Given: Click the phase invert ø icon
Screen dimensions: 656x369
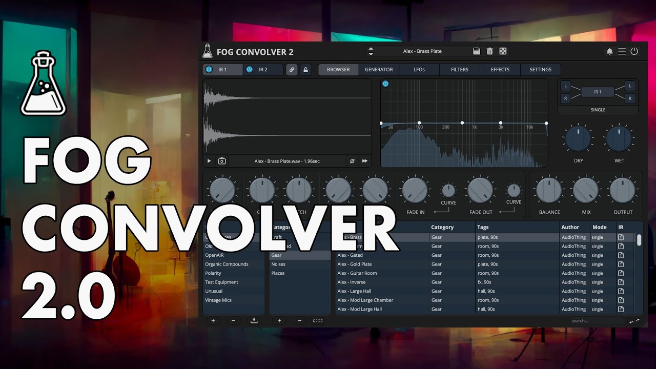Looking at the screenshot, I should click(352, 161).
